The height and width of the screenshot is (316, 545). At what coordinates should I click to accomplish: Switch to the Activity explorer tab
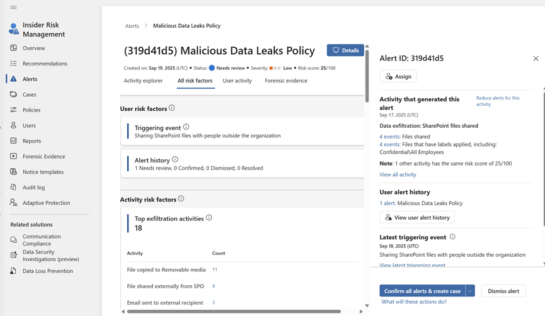click(x=143, y=81)
